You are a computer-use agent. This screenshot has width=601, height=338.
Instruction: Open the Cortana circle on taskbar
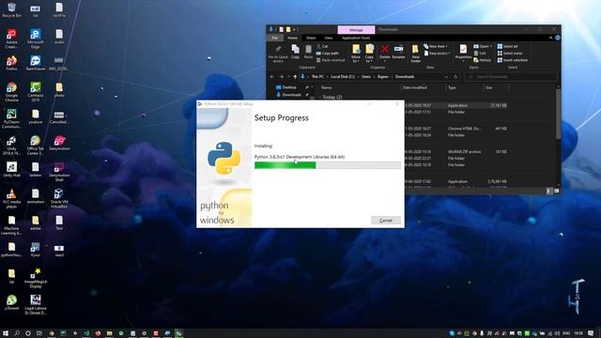28,333
